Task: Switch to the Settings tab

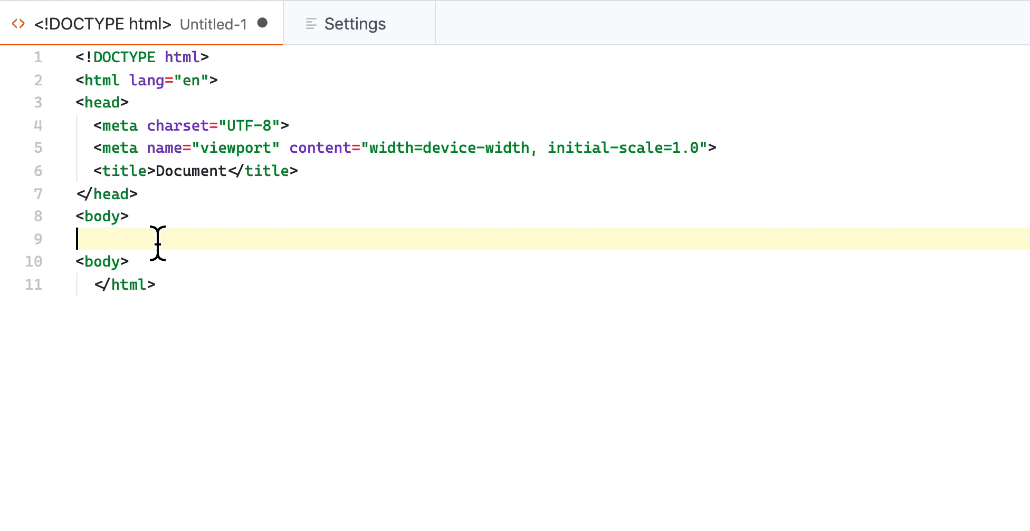Action: 355,23
